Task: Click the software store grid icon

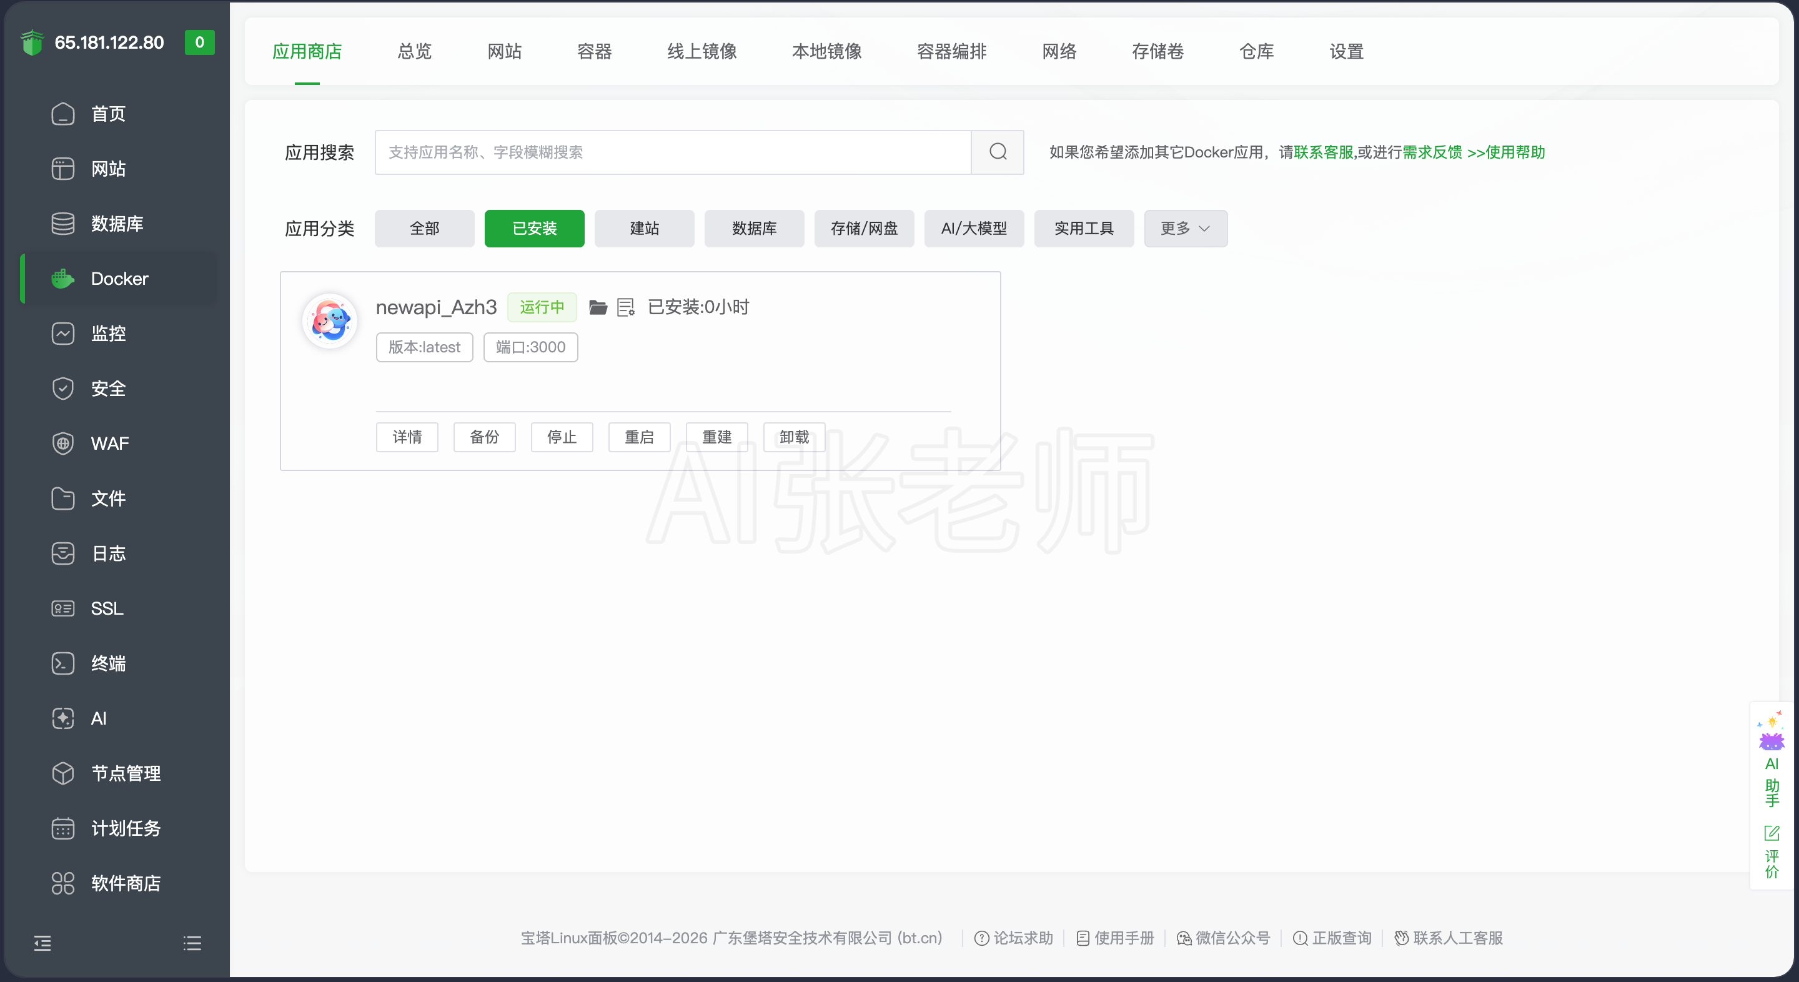Action: tap(63, 883)
